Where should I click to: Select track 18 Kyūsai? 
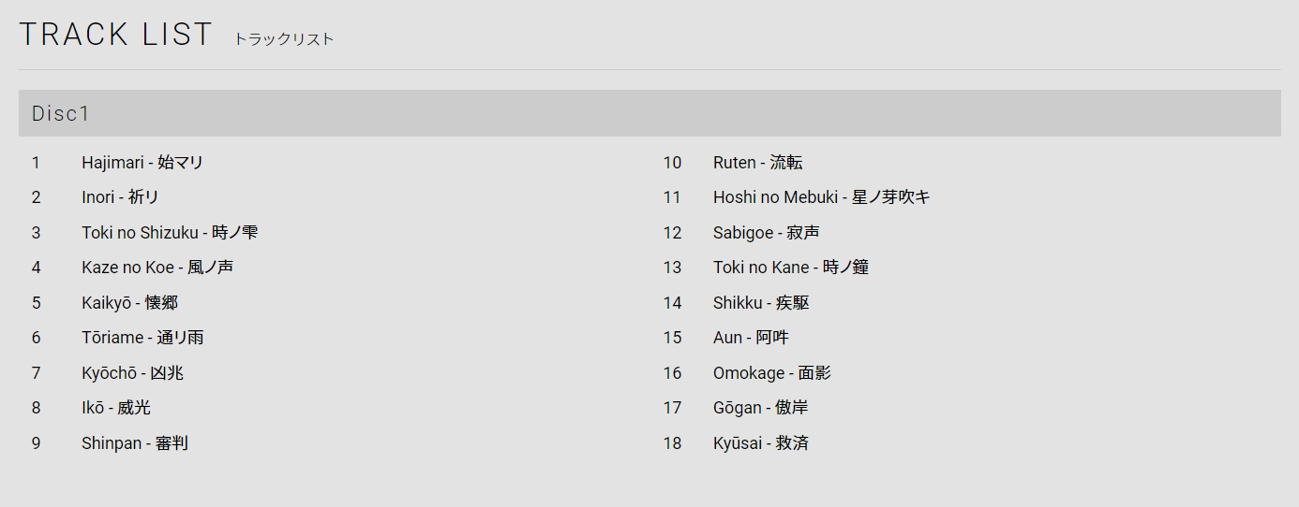[760, 443]
